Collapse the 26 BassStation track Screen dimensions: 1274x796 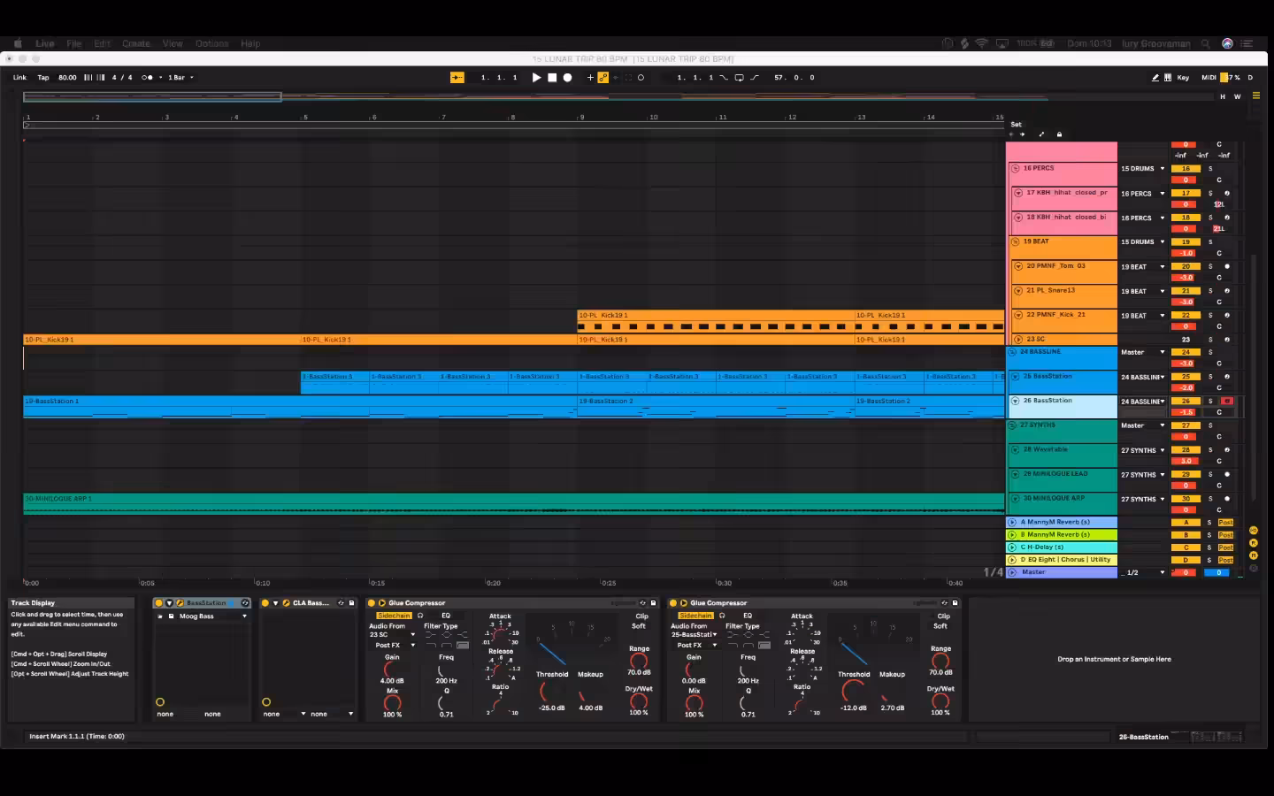click(1016, 401)
